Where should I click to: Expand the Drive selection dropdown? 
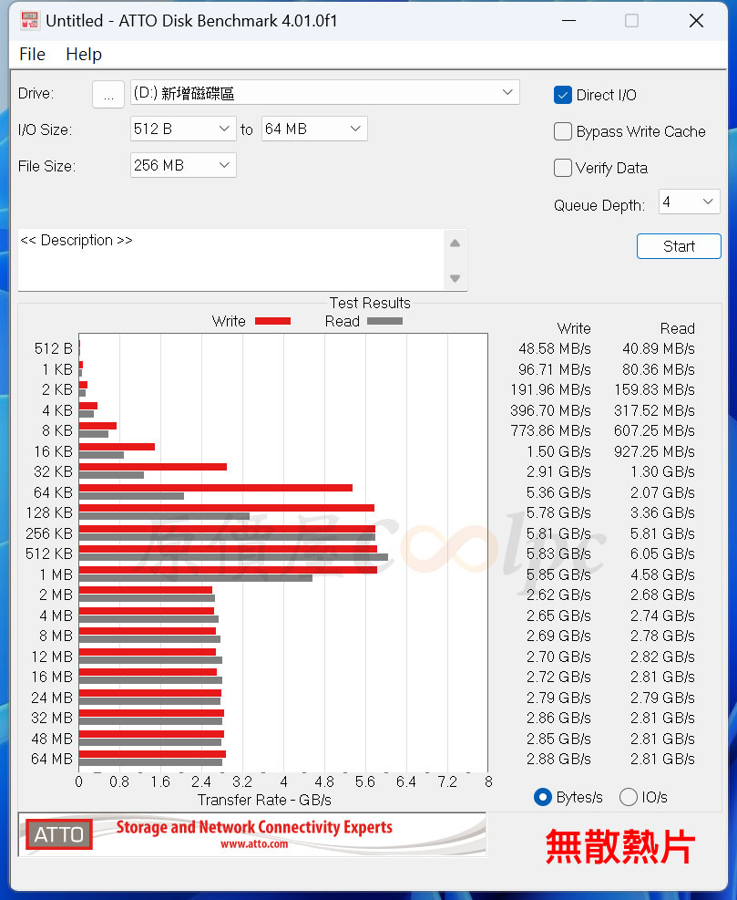[x=325, y=92]
